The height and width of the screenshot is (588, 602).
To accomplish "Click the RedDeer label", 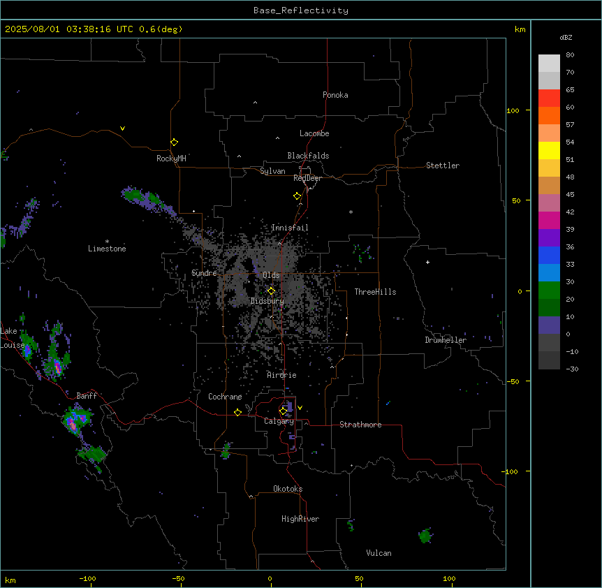I will pos(307,178).
